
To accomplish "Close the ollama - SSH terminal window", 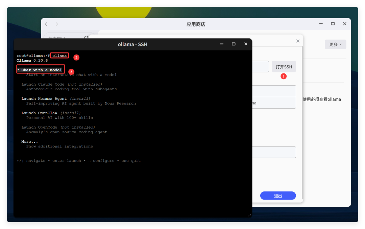I will pyautogui.click(x=246, y=44).
